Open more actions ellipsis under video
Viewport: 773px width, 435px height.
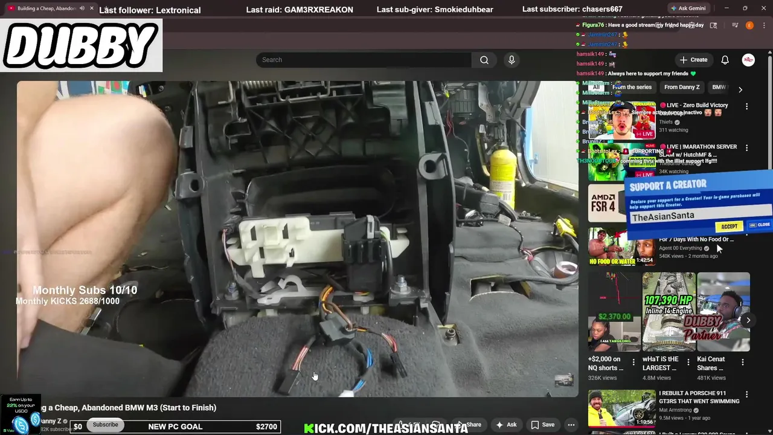[x=571, y=425]
